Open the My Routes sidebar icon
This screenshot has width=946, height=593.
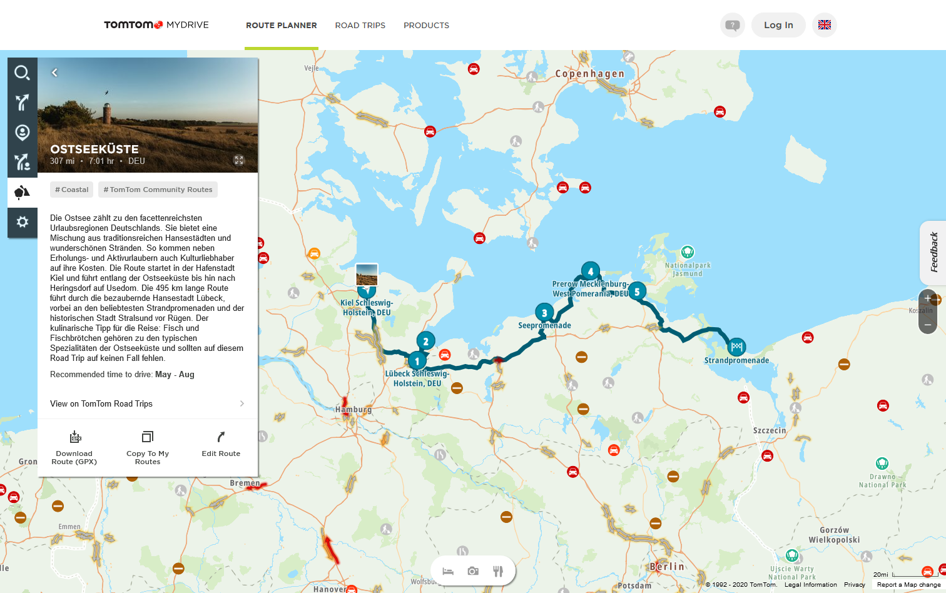tap(22, 163)
